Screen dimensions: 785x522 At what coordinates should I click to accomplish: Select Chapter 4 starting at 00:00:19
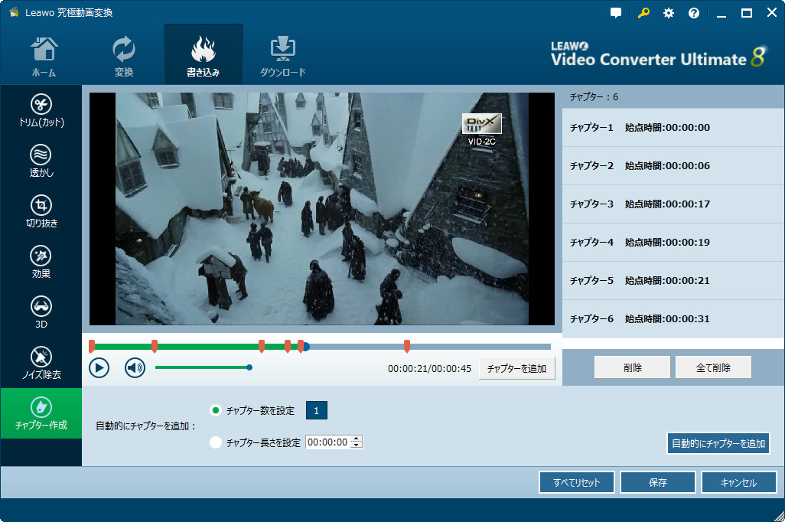point(673,243)
